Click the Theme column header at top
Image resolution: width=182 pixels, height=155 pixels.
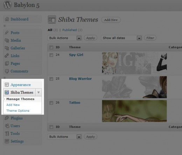(x=75, y=47)
